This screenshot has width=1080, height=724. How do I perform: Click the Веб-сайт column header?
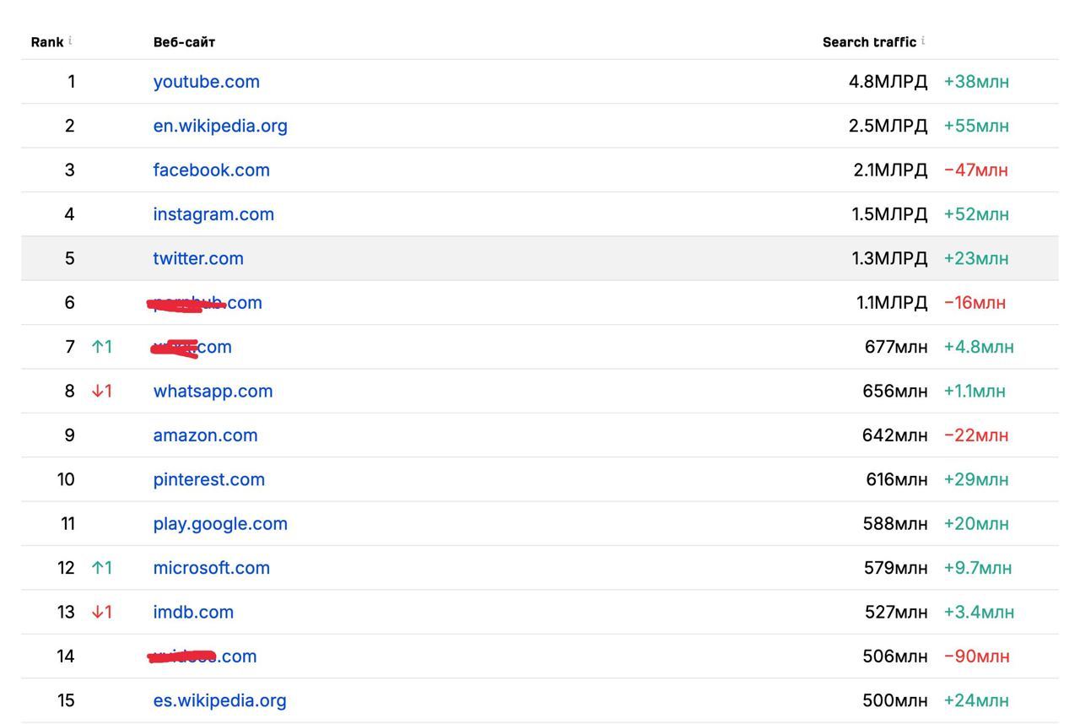[184, 41]
